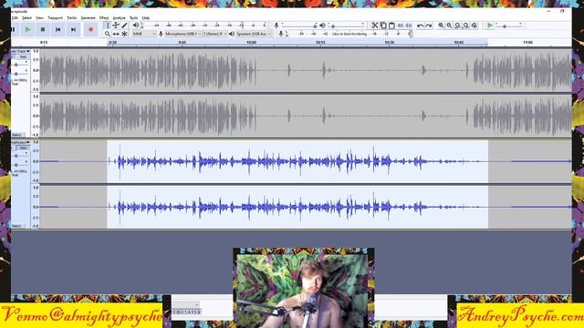Open the Tools menu
584x328 pixels.
(134, 18)
